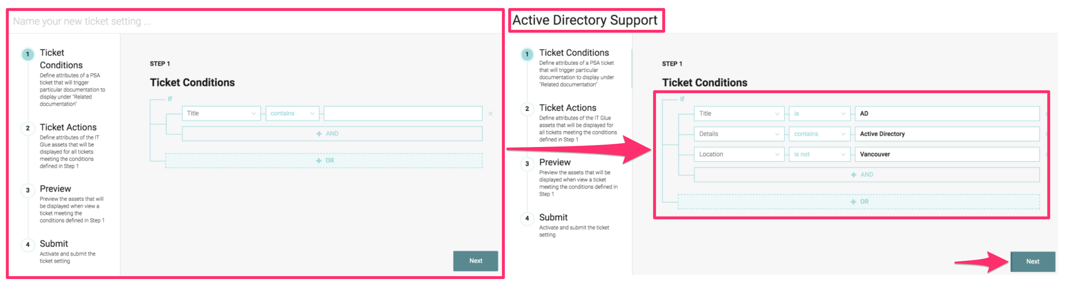
Task: Click the value field containing Vancouver
Action: point(946,154)
